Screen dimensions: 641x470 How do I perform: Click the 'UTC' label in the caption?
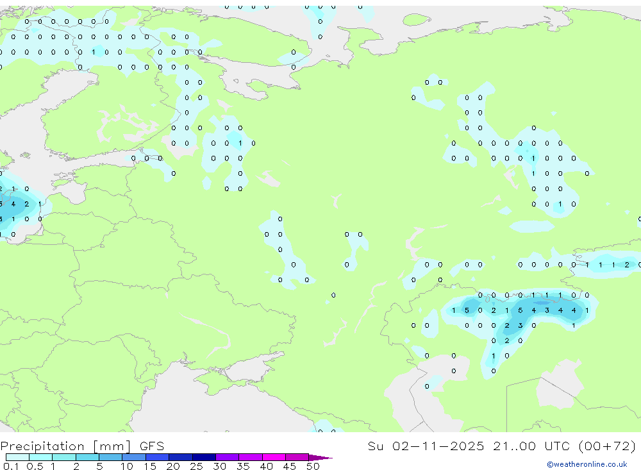click(557, 446)
